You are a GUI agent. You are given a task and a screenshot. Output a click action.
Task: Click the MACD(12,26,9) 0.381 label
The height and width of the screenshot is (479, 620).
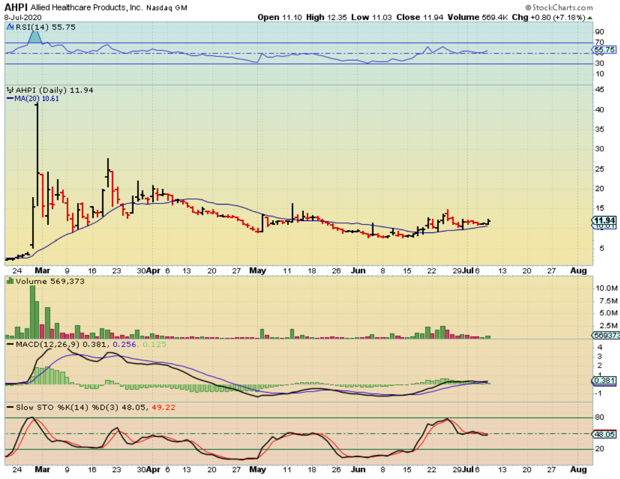click(x=61, y=344)
